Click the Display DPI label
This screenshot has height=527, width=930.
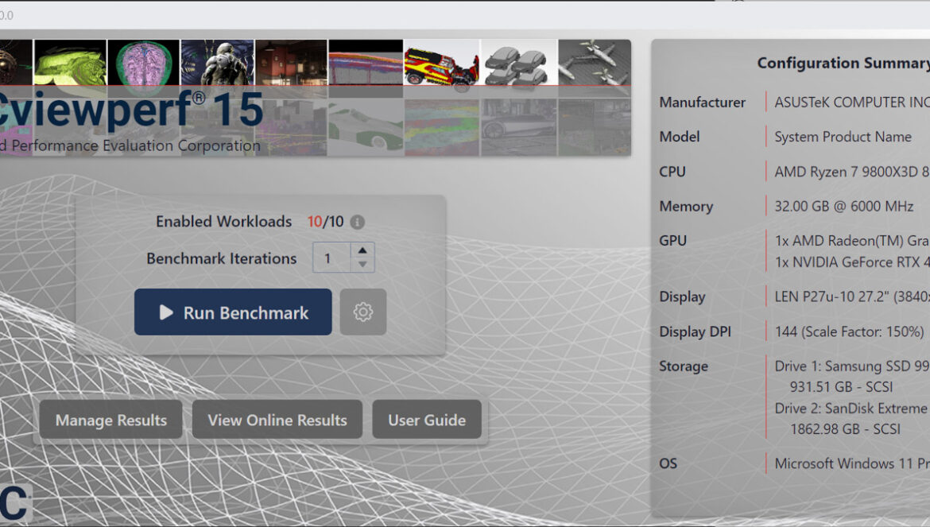click(696, 331)
